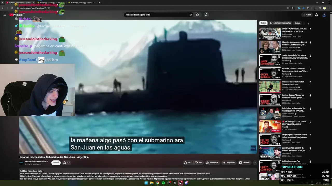
Task: Open YouTube notifications bell
Action: click(x=316, y=15)
